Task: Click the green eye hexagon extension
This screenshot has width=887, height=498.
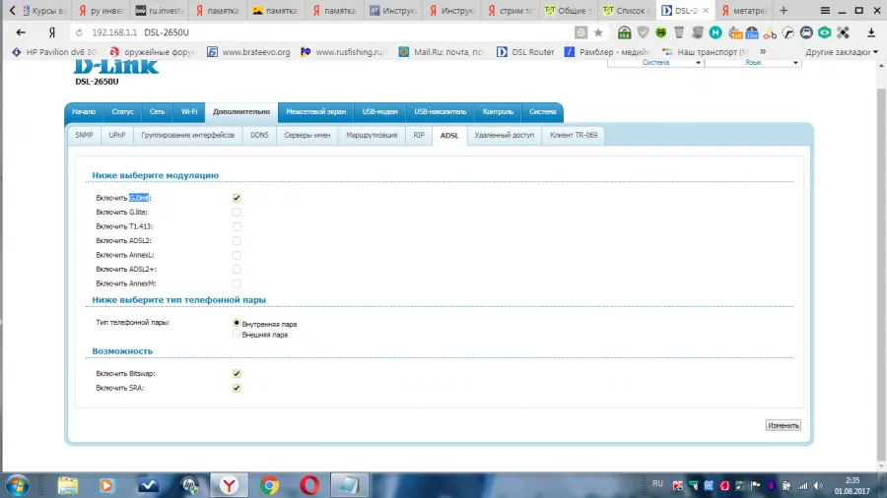Action: pos(825,32)
